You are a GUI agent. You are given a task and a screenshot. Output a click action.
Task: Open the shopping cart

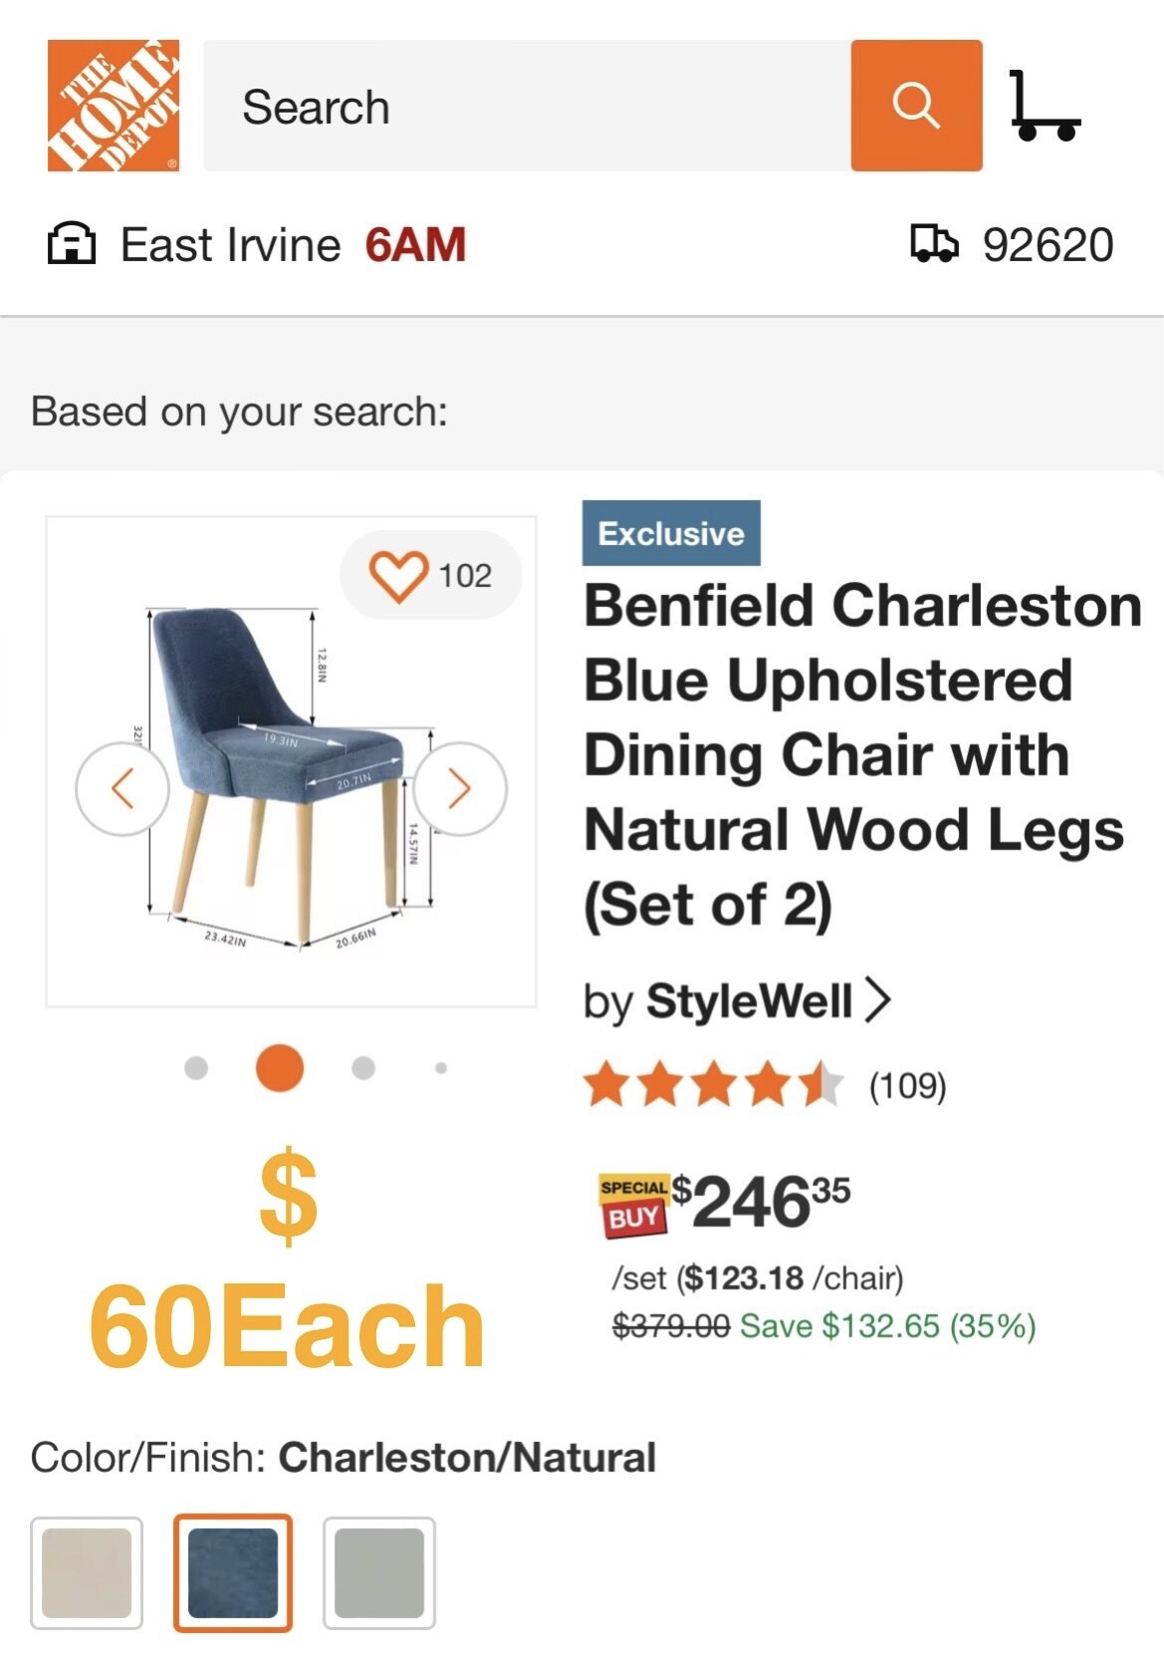click(1043, 106)
